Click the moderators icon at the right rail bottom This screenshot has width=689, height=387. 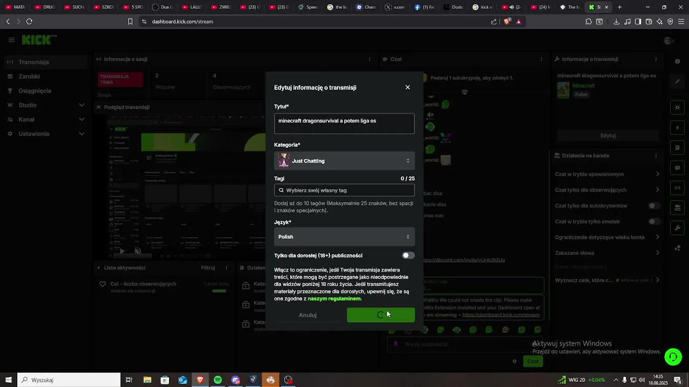678,247
